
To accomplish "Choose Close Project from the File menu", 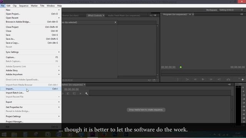I will tap(31, 27).
